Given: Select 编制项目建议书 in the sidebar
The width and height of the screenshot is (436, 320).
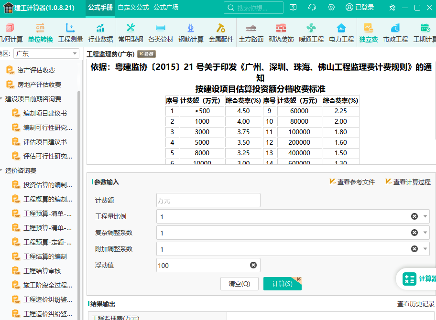Looking at the screenshot, I should pos(45,113).
